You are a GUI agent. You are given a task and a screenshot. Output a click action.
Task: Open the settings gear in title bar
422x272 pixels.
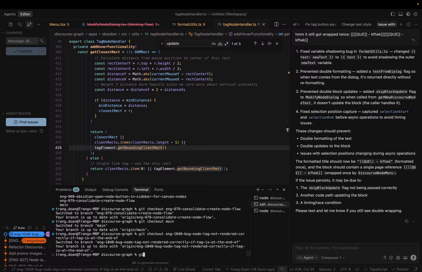(416, 14)
